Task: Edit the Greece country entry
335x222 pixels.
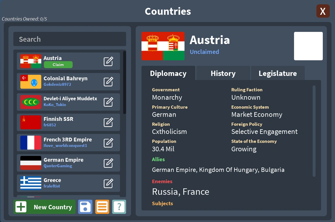Action: (x=108, y=183)
